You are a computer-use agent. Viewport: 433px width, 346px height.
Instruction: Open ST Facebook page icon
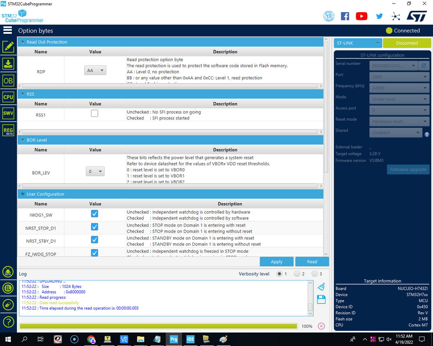pos(345,16)
